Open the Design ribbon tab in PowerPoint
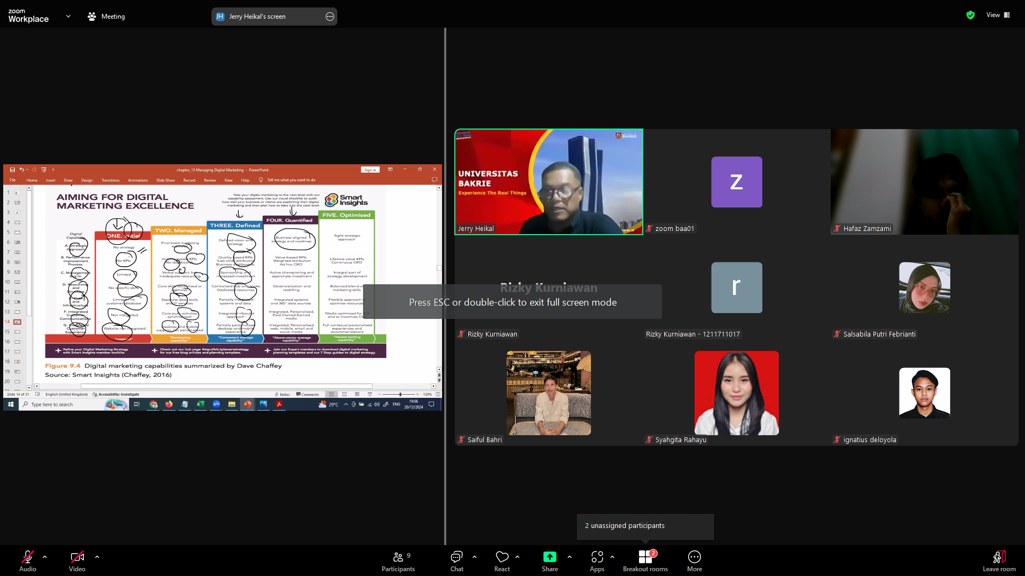1025x576 pixels. pos(87,180)
